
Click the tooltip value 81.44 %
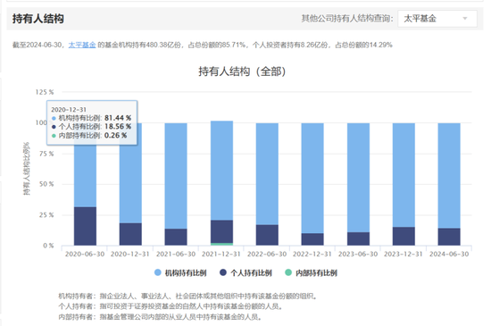[x=118, y=118]
